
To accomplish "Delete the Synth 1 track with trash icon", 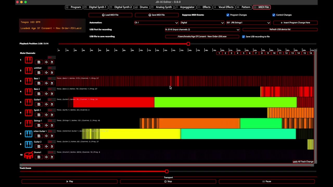I will point(52,115).
